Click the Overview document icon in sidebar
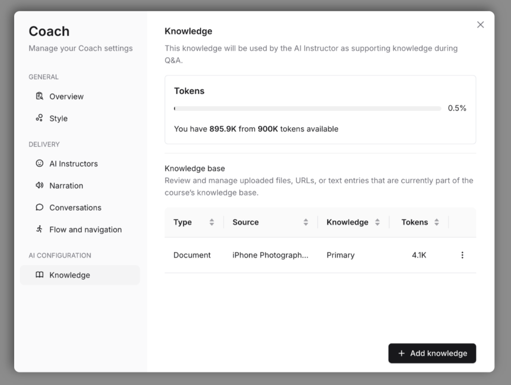This screenshot has height=385, width=511. pos(40,96)
